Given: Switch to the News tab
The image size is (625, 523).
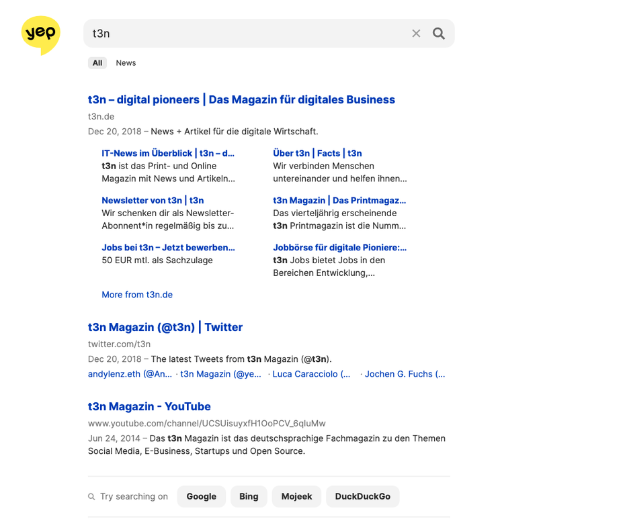Looking at the screenshot, I should (126, 63).
